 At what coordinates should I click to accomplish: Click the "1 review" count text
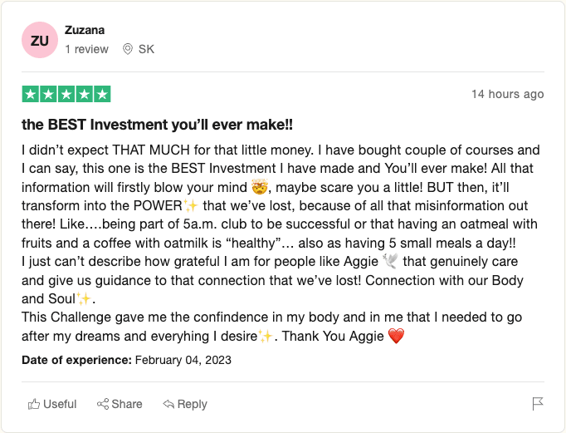click(86, 49)
